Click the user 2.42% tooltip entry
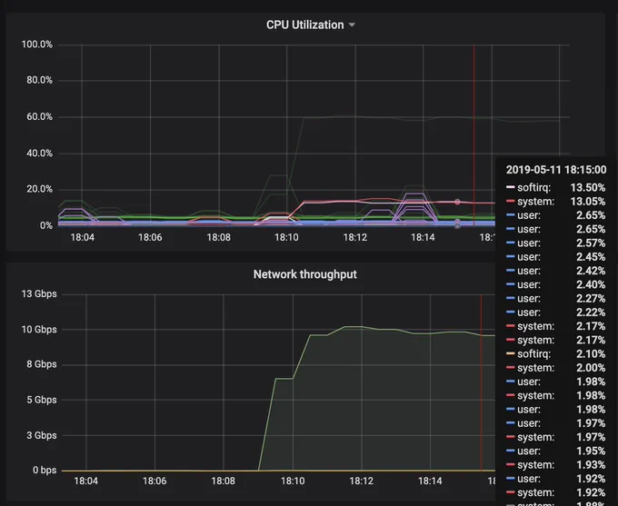Image resolution: width=618 pixels, height=506 pixels. 555,271
